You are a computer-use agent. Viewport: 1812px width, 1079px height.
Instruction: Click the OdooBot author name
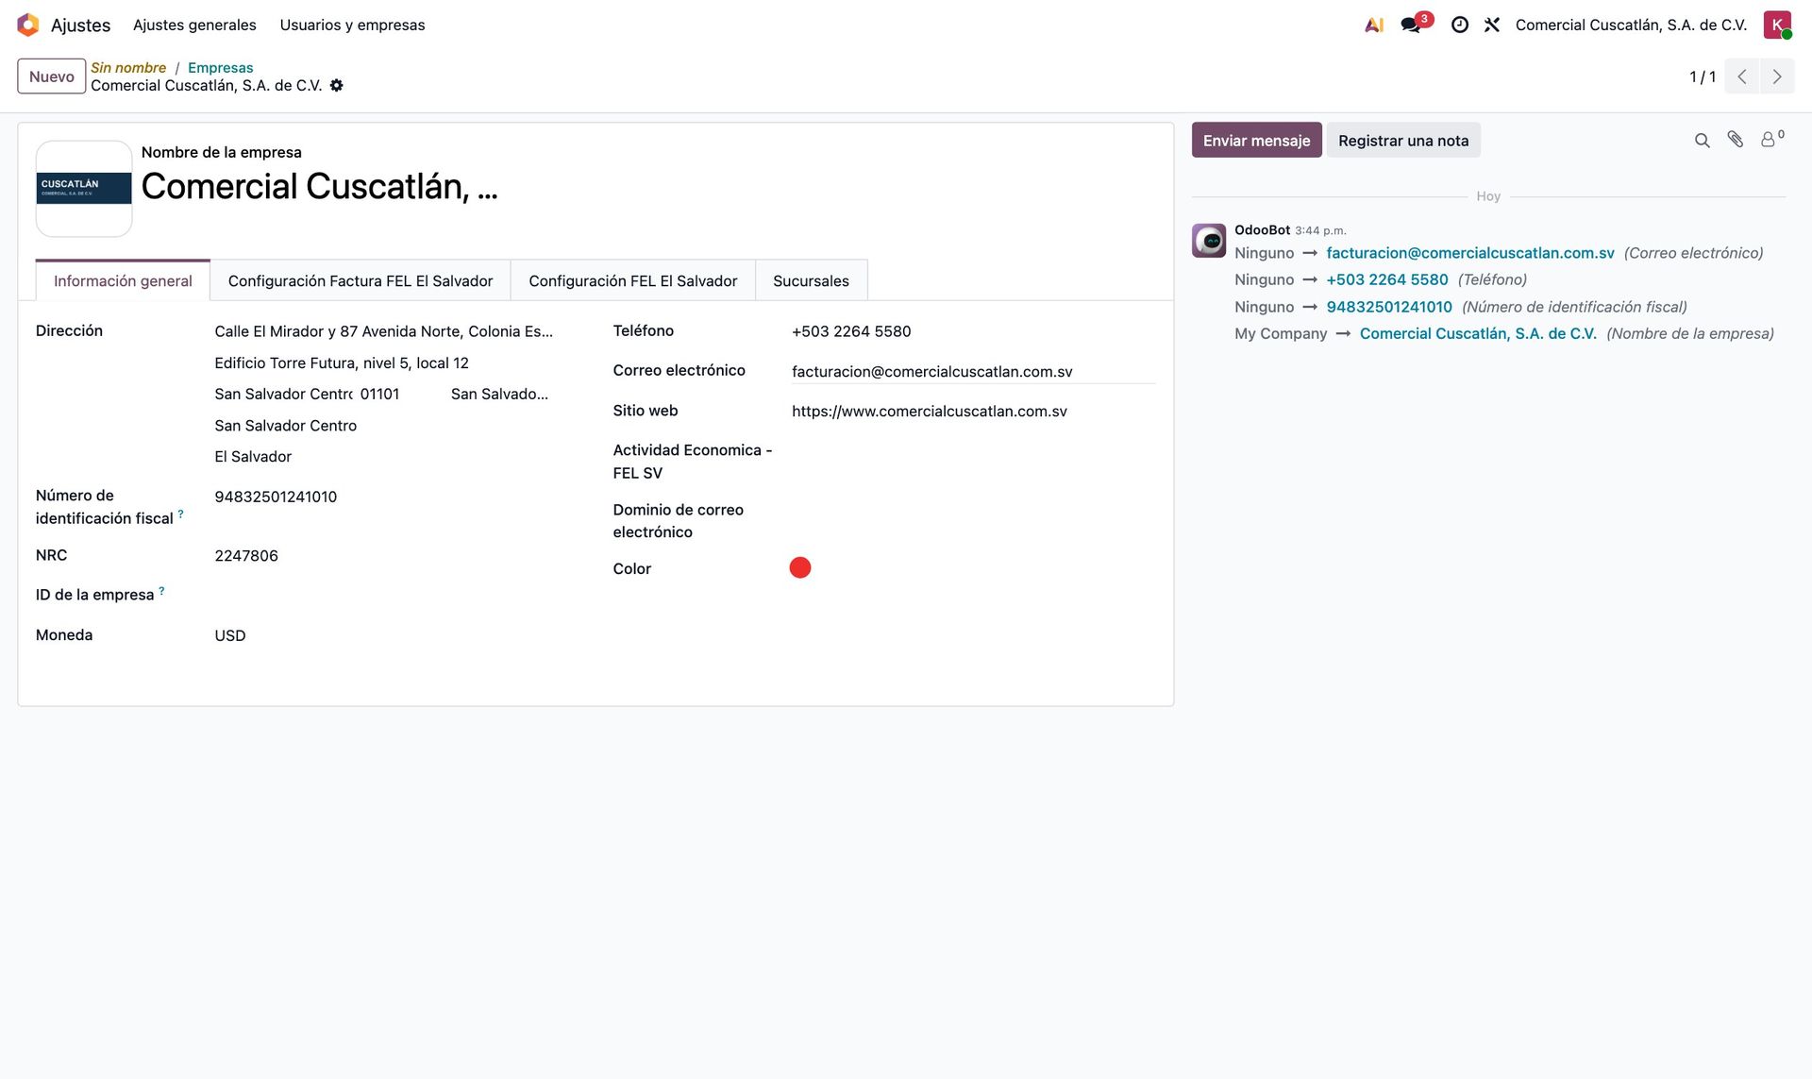1262,229
